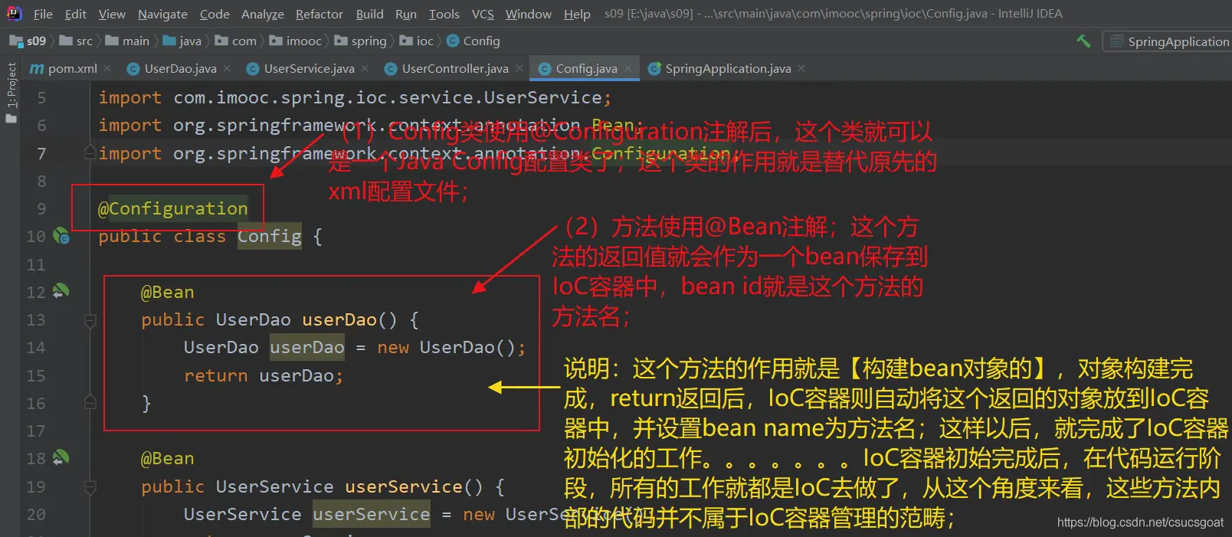Open the SpringApplication run configuration dropdown
1232x537 pixels.
pos(1168,41)
